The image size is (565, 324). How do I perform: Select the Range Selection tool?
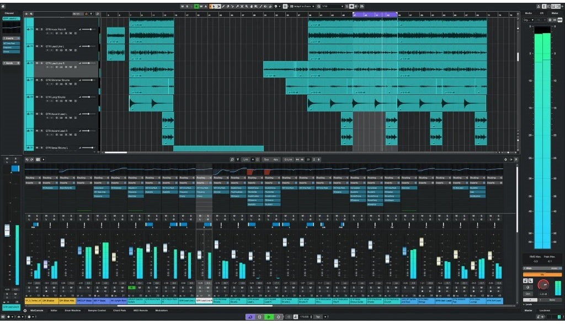click(218, 6)
